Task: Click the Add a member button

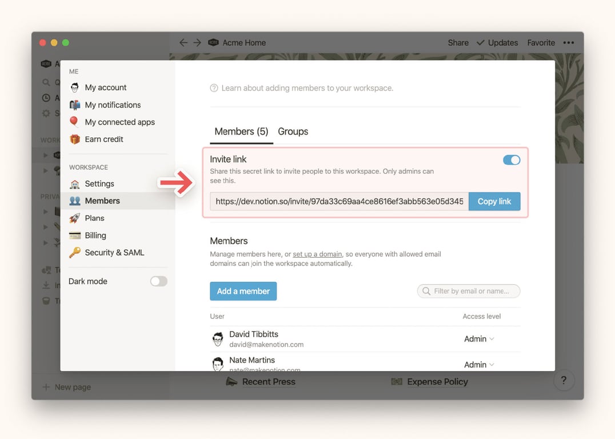Action: [x=243, y=291]
